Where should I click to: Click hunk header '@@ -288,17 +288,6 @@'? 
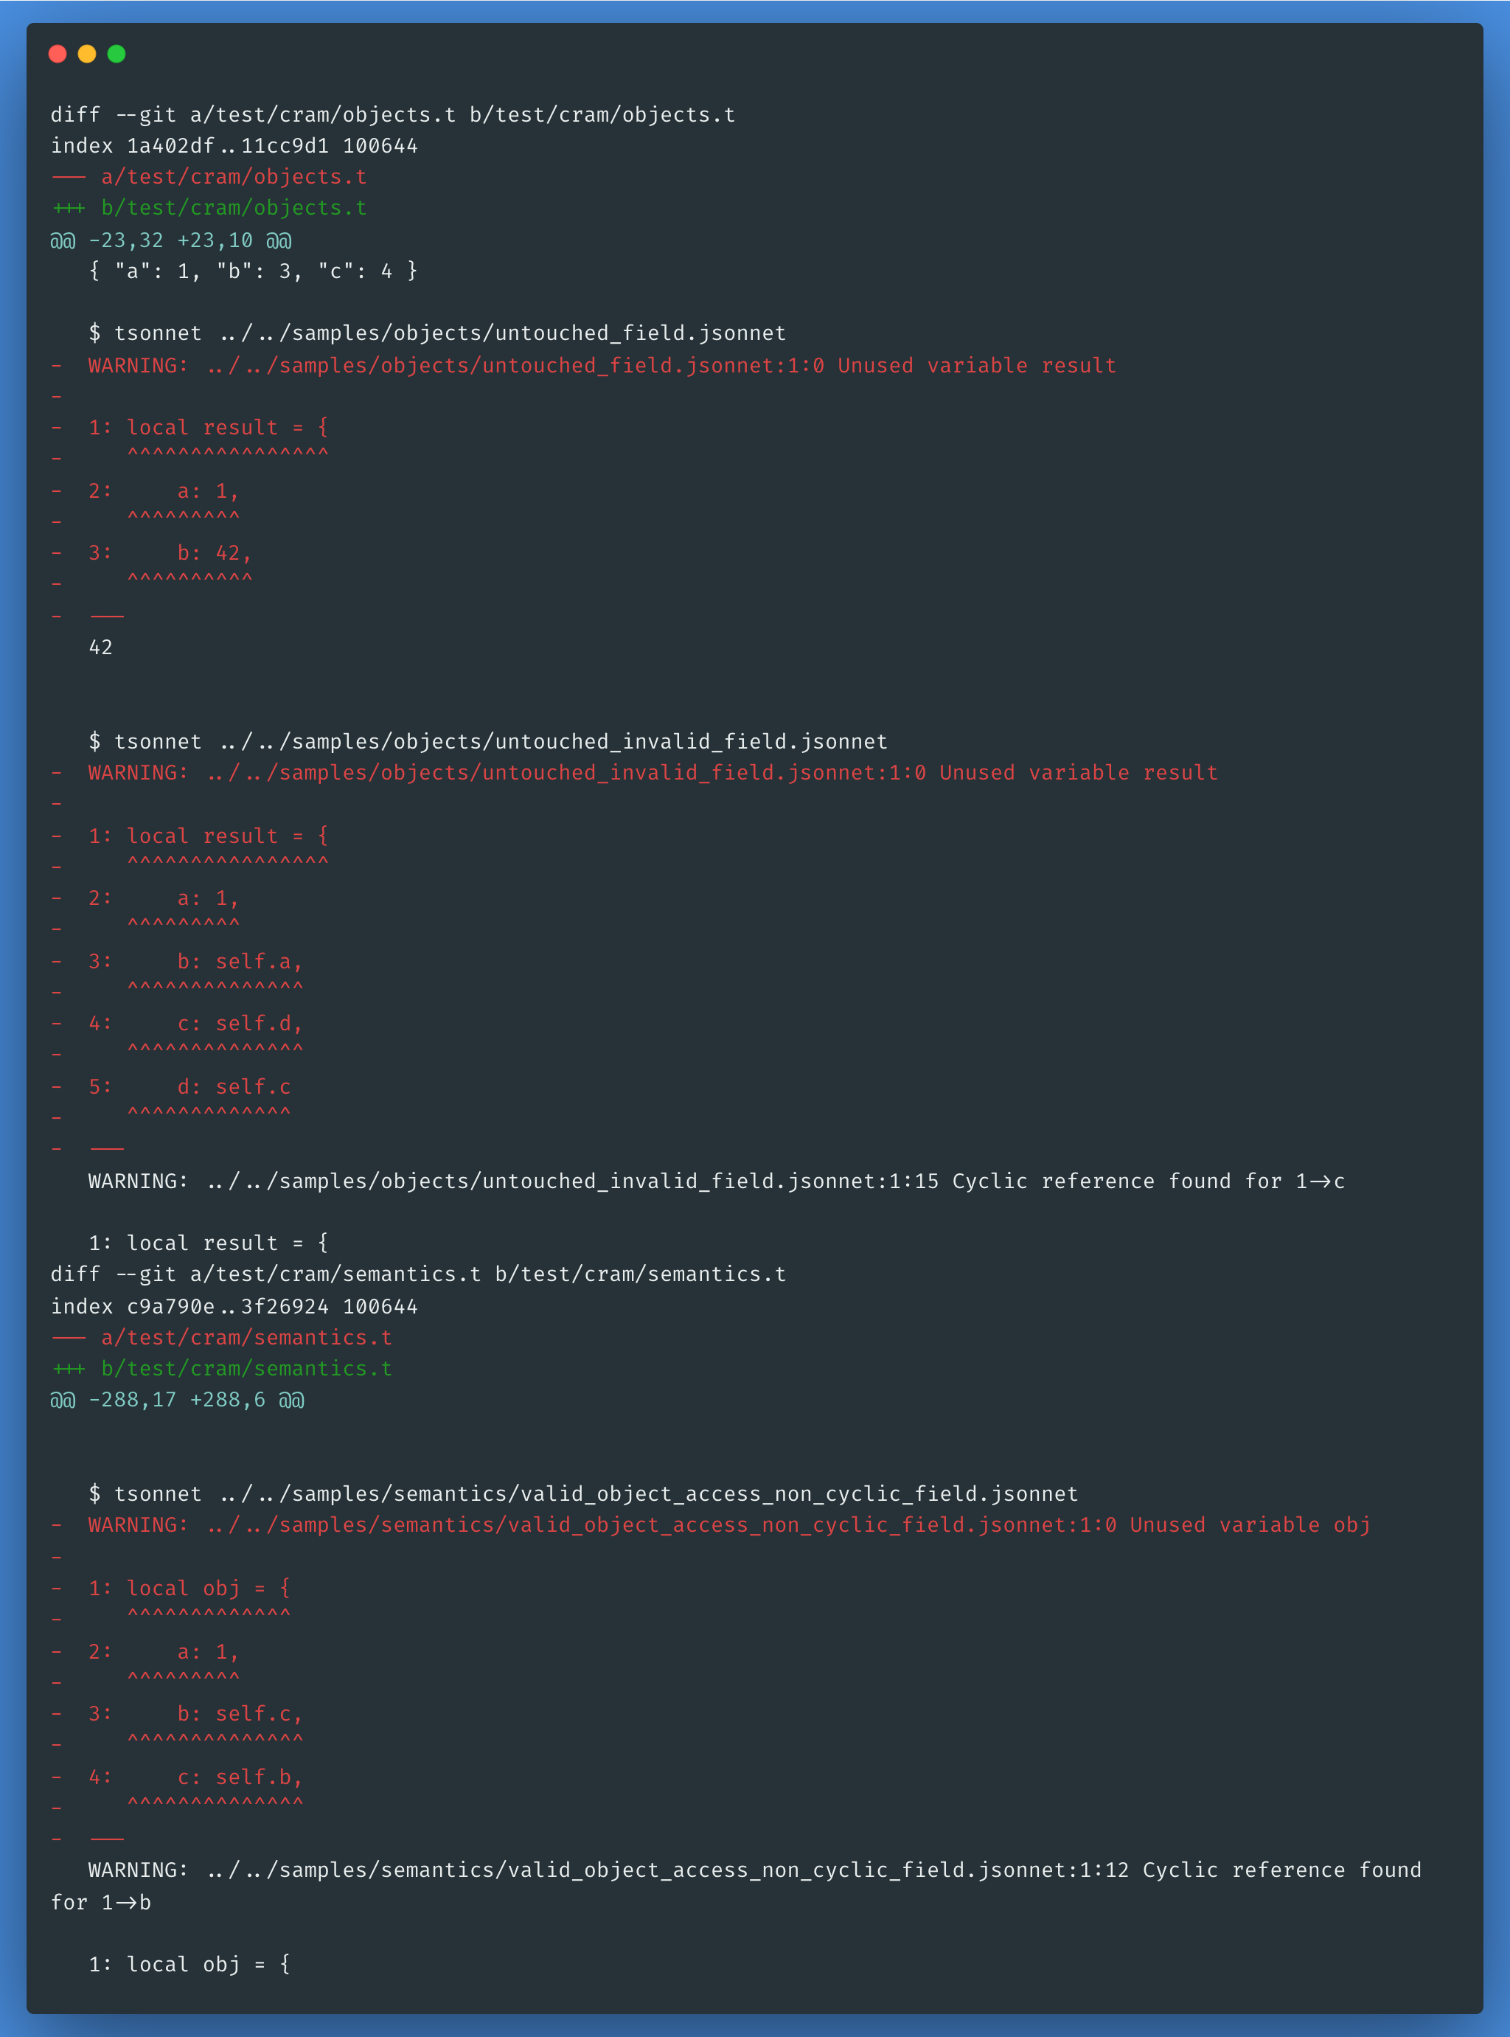[x=178, y=1400]
